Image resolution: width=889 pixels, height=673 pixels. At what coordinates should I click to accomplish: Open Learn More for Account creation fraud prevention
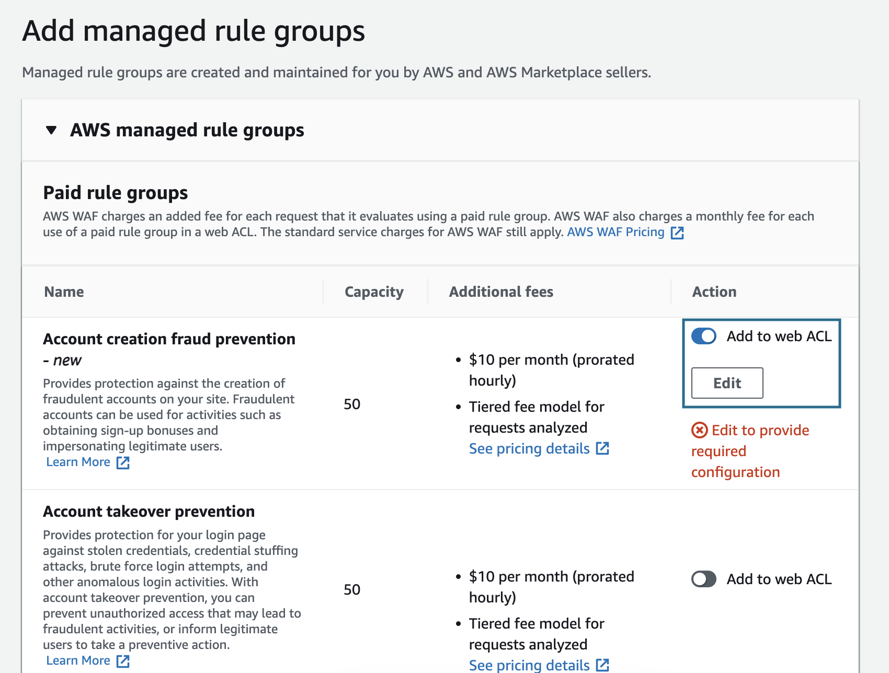[78, 462]
